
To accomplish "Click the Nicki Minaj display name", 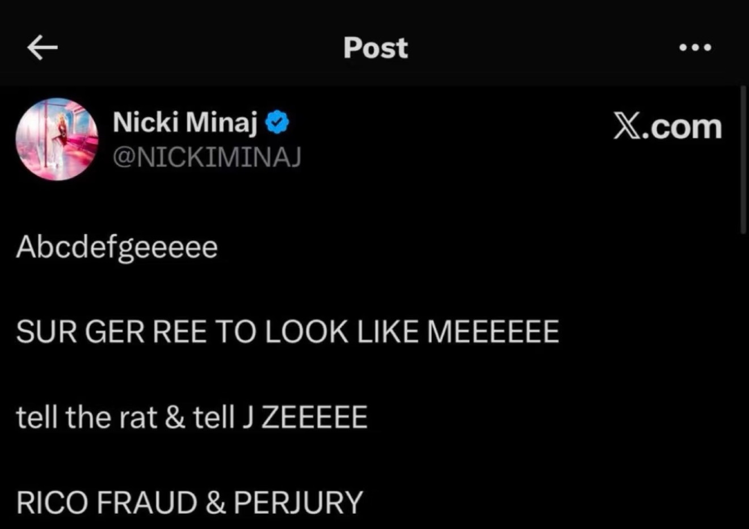I will 185,122.
